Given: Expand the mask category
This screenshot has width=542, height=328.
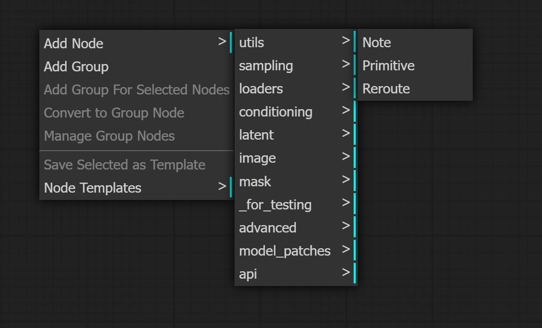Looking at the screenshot, I should [296, 181].
